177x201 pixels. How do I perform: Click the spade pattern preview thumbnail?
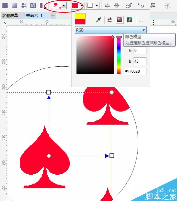56,5
